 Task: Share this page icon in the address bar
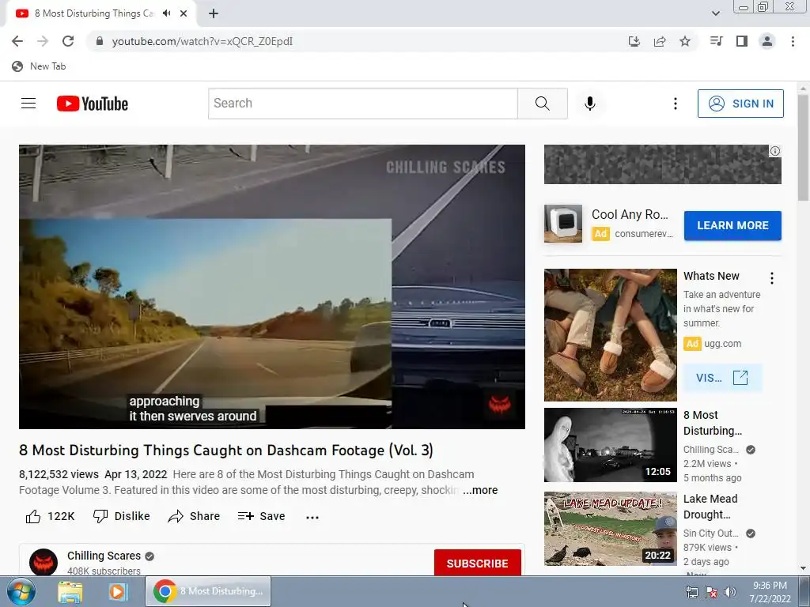[x=660, y=41]
